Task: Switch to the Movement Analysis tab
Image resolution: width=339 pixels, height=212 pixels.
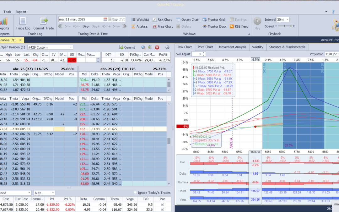Action: (232, 47)
